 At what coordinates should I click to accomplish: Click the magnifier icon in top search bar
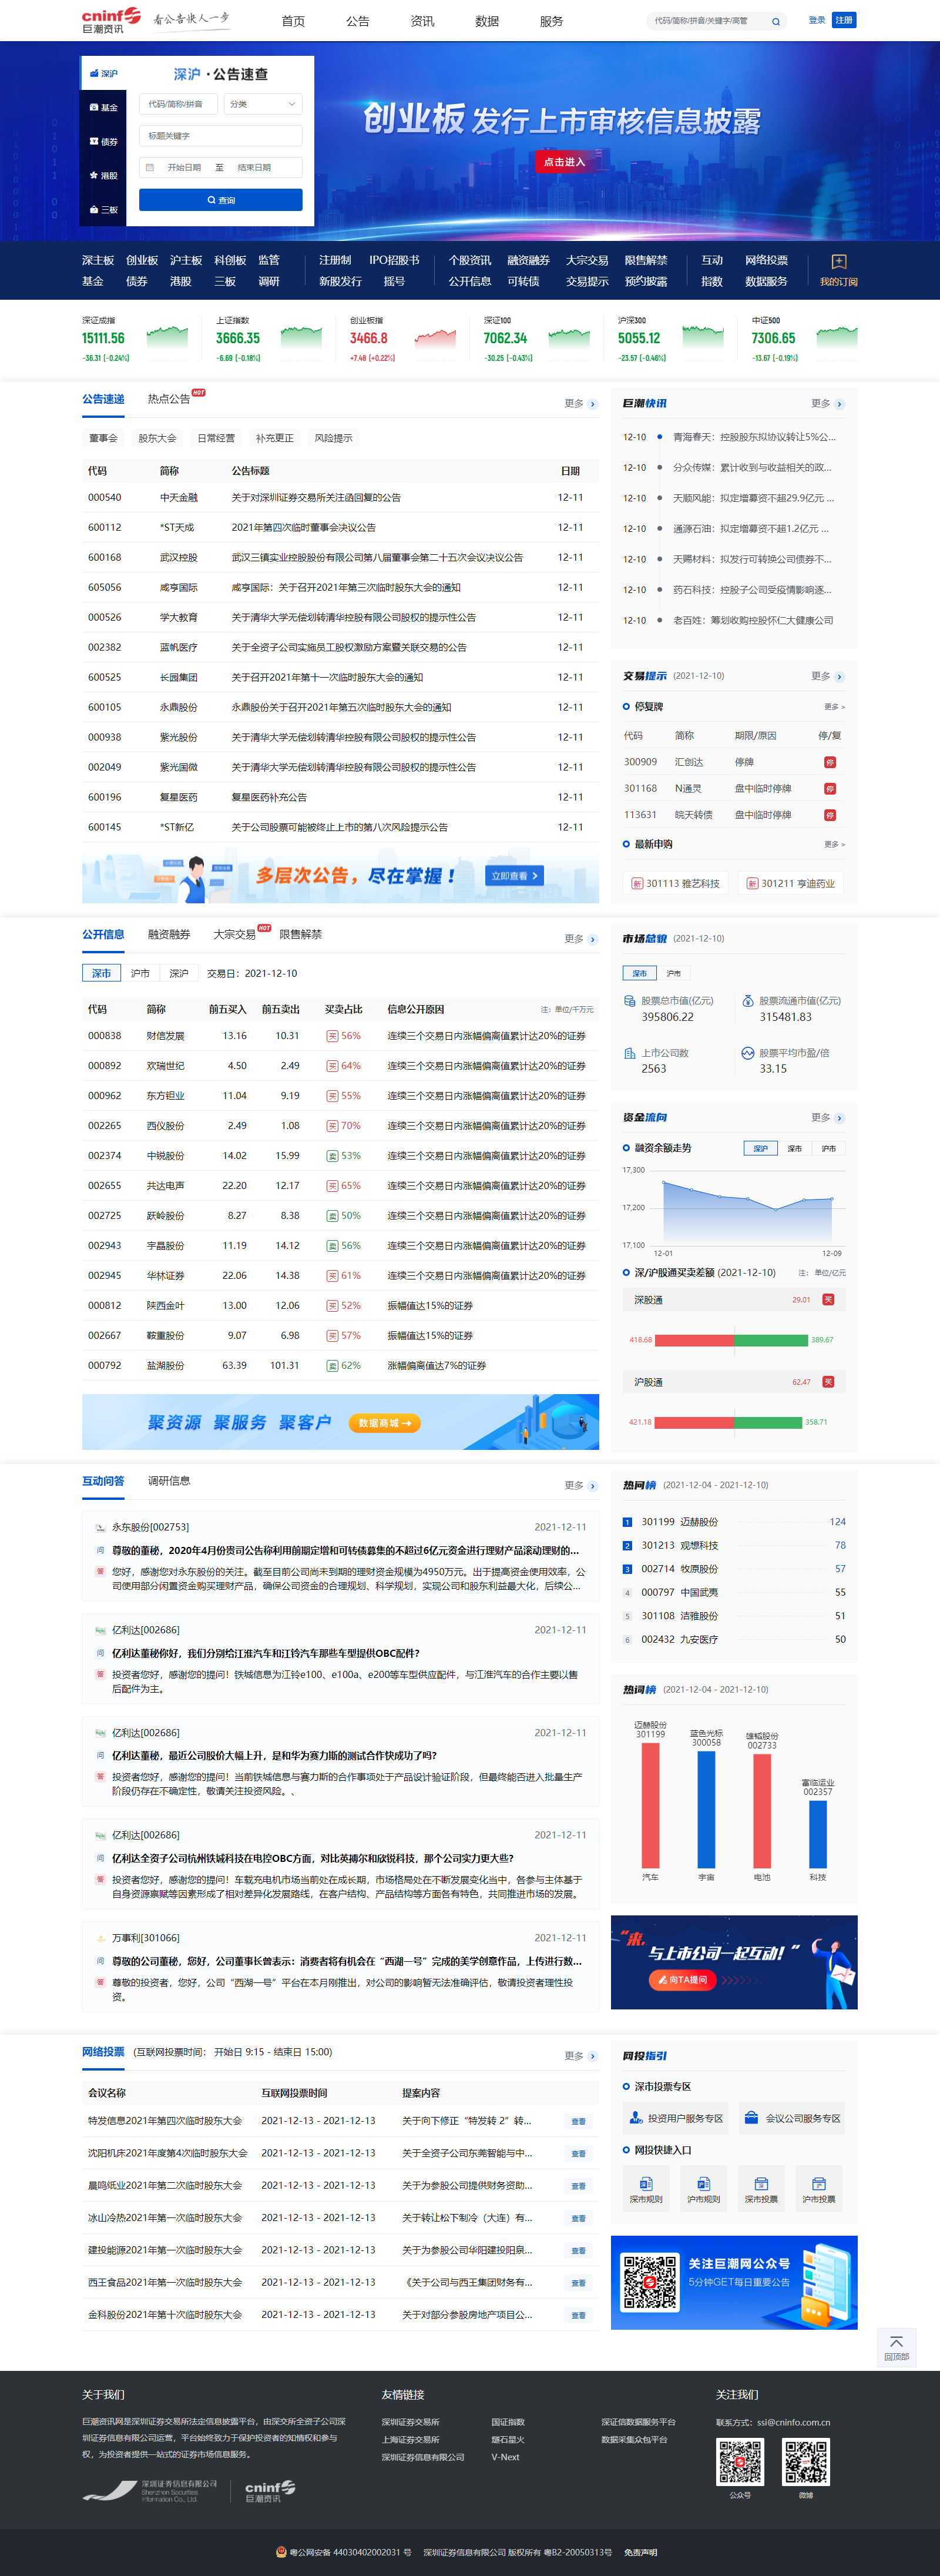point(775,21)
